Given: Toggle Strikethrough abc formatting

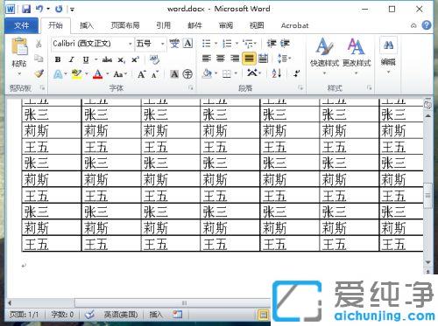Looking at the screenshot, I should click(x=107, y=59).
